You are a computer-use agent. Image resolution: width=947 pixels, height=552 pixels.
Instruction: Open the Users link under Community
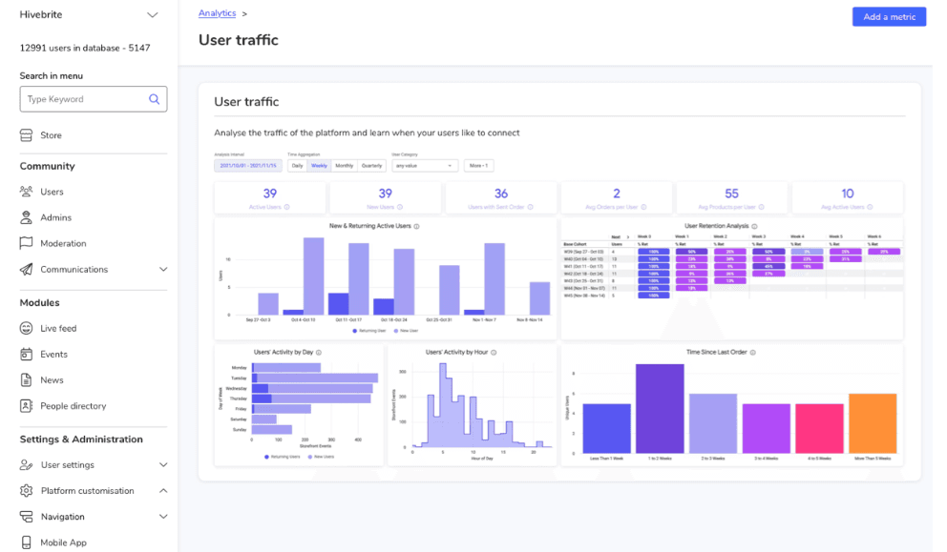point(52,192)
